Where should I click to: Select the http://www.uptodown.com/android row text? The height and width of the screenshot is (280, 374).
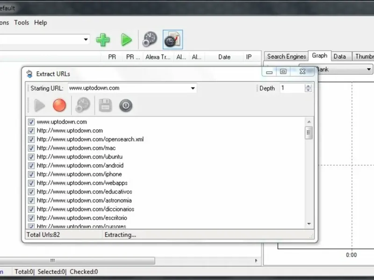[x=80, y=166]
